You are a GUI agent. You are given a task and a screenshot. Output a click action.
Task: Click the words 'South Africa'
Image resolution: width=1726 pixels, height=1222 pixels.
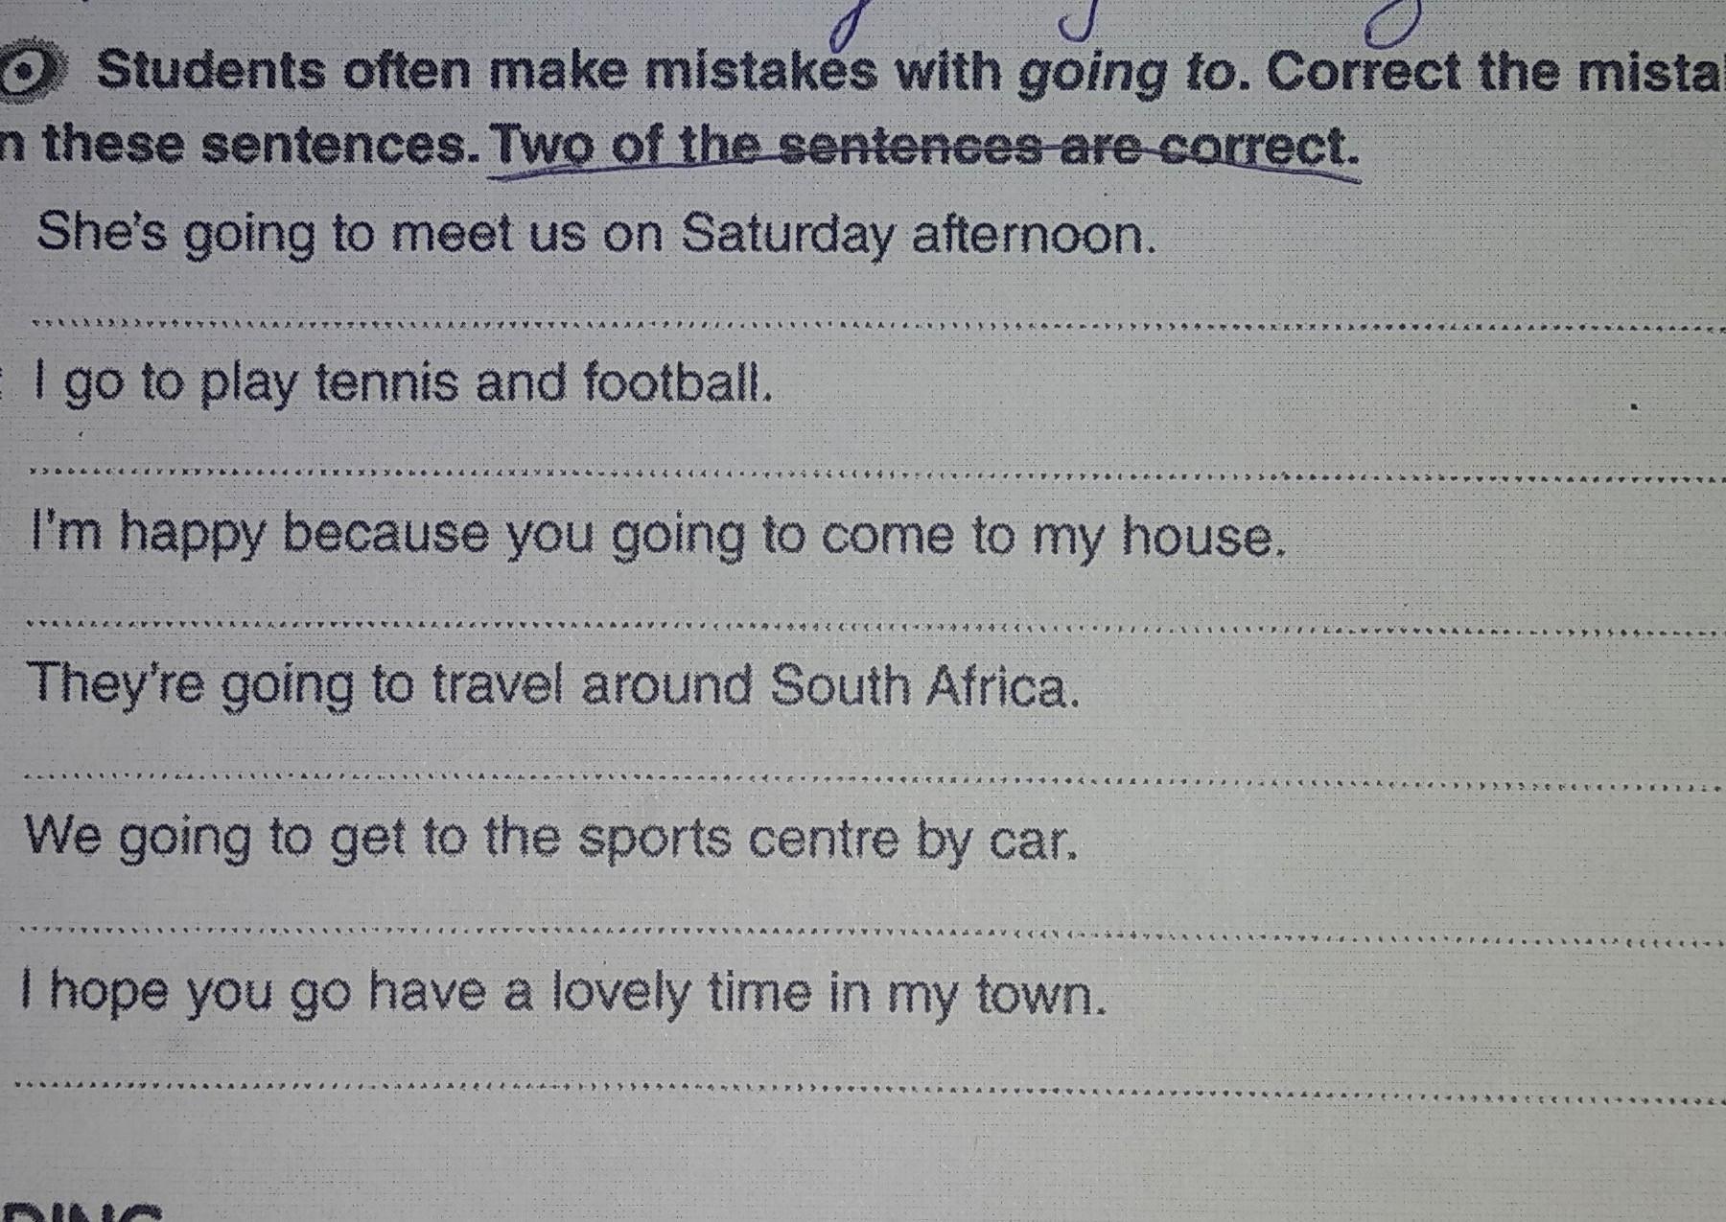(924, 686)
